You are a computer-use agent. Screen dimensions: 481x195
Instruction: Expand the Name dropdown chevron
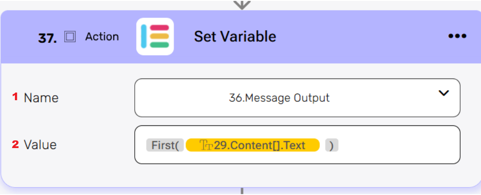[444, 93]
